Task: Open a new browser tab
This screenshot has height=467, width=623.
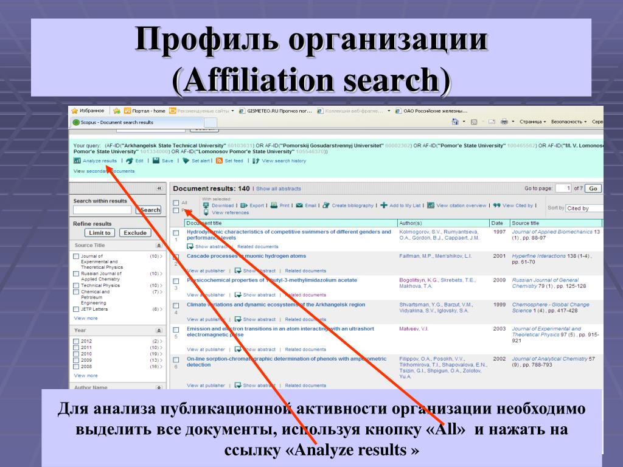Action: (x=211, y=122)
